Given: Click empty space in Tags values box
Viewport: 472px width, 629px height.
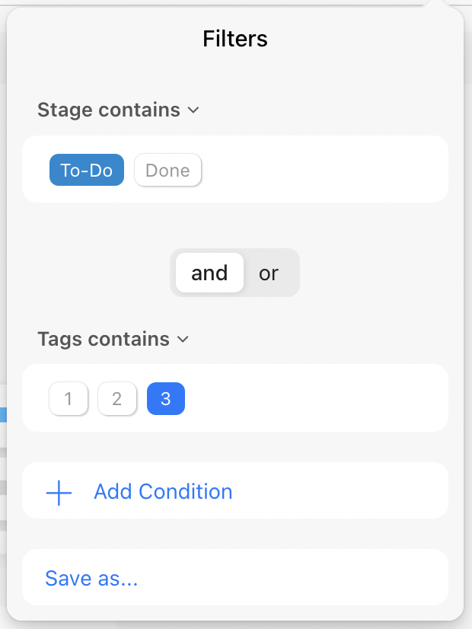Looking at the screenshot, I should click(x=320, y=398).
